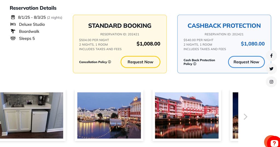Open the Instagram social icon

click(271, 82)
